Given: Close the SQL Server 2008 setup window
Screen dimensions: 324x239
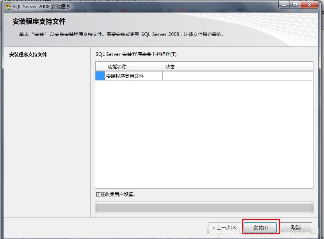Looking at the screenshot, I should 309,5.
